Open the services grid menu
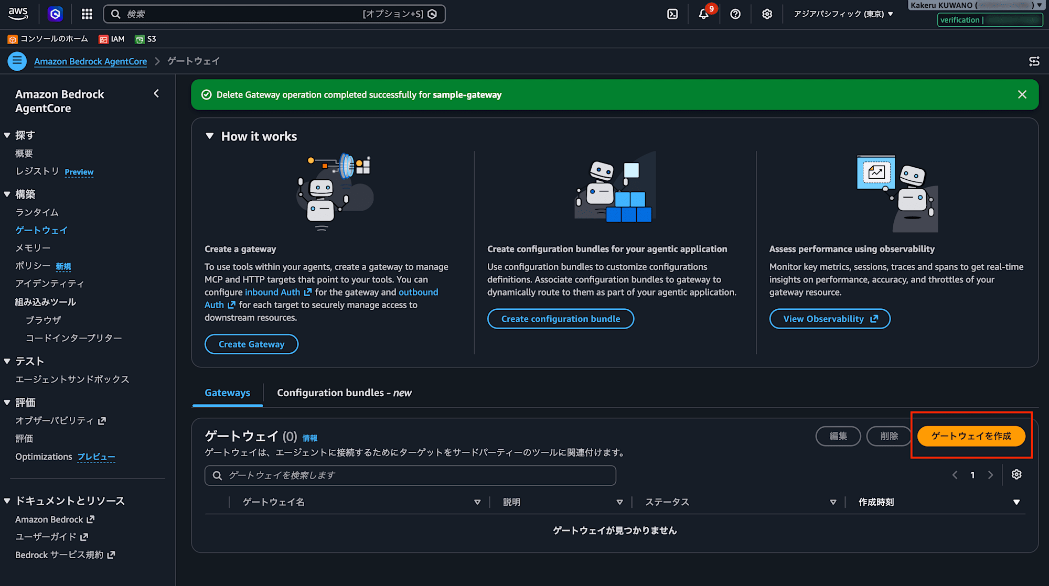The width and height of the screenshot is (1049, 586). tap(87, 14)
